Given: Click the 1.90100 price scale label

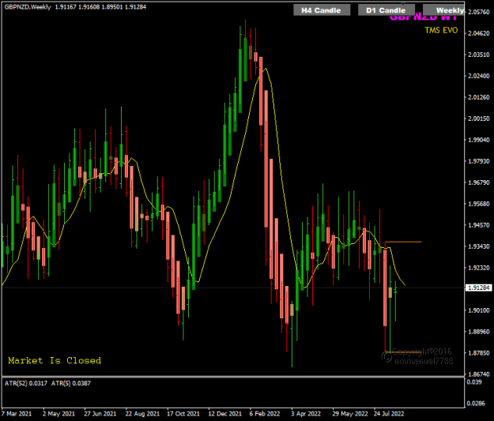Looking at the screenshot, I should tap(479, 310).
